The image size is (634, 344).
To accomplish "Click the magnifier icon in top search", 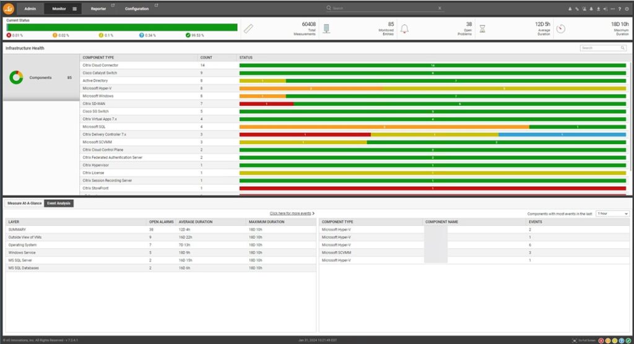I will 329,7.
